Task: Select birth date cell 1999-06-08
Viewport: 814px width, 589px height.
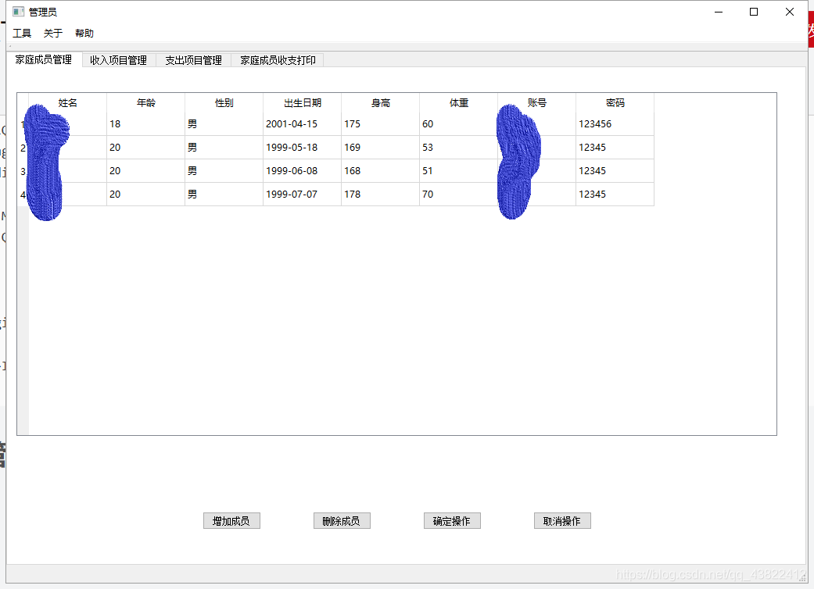Action: pos(302,170)
